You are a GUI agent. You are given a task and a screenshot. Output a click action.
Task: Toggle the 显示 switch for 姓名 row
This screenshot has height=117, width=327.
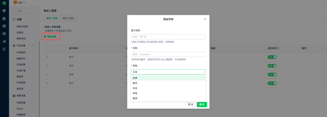coord(272,57)
